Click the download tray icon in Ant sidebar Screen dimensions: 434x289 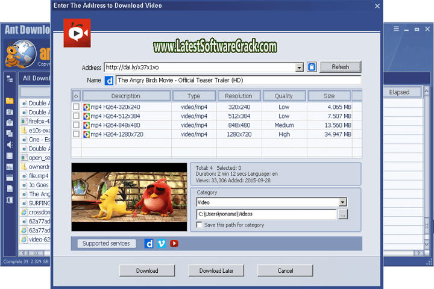[x=10, y=122]
